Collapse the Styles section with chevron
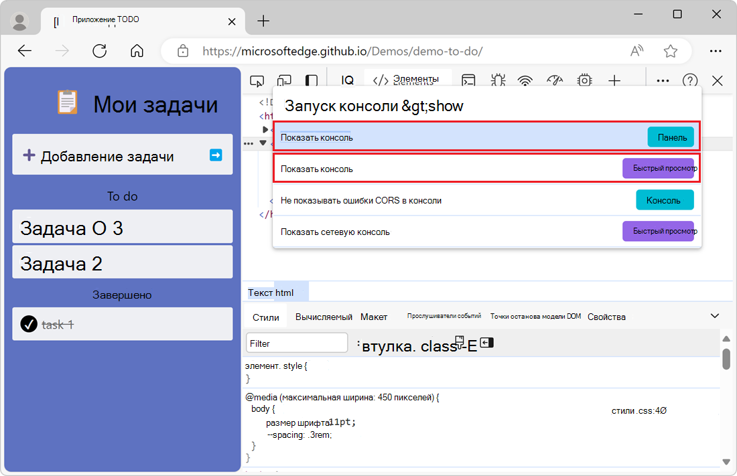The height and width of the screenshot is (476, 737). point(715,315)
